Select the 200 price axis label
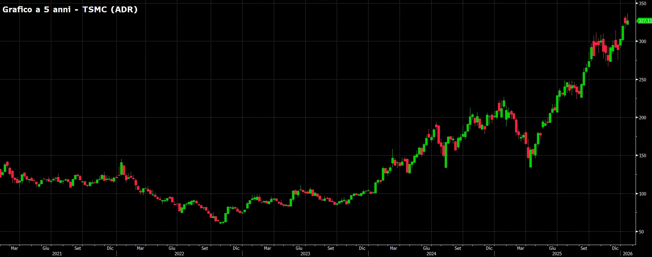Viewport: 652px width, 257px height. coord(642,118)
